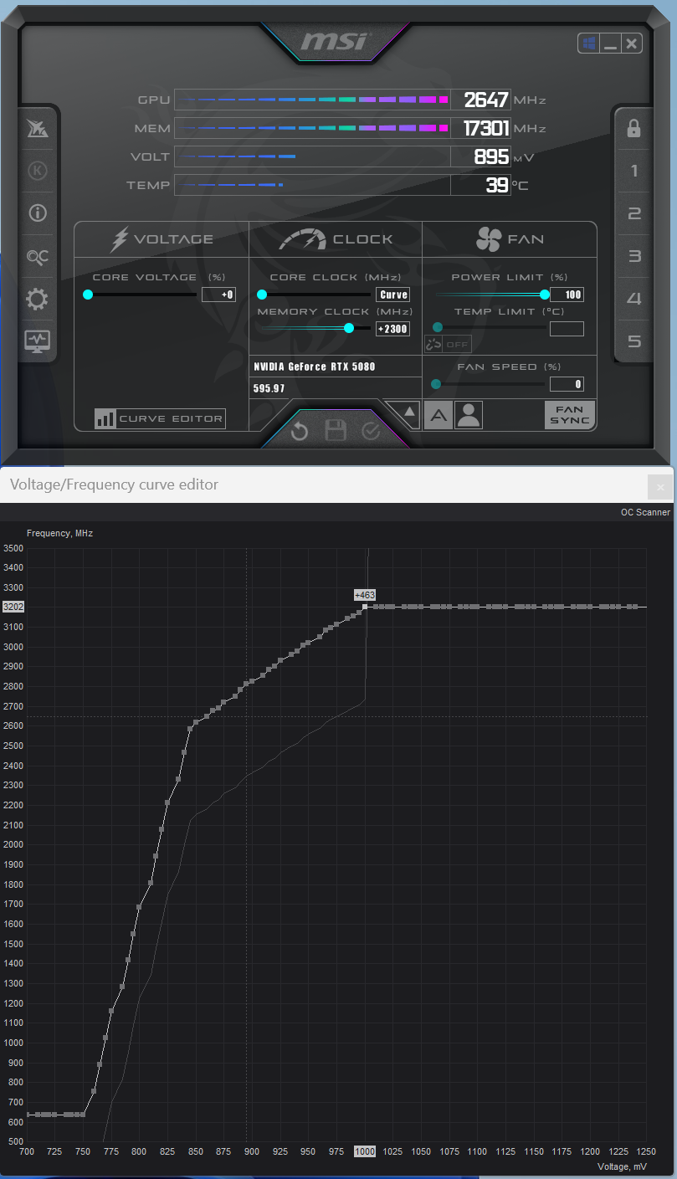Expand GPU selection with the triangle arrow

[409, 412]
